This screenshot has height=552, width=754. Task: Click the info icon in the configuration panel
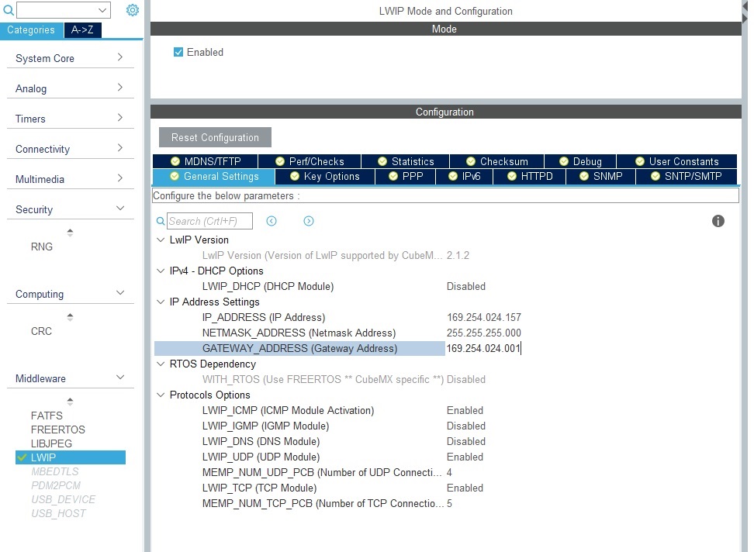coord(718,221)
